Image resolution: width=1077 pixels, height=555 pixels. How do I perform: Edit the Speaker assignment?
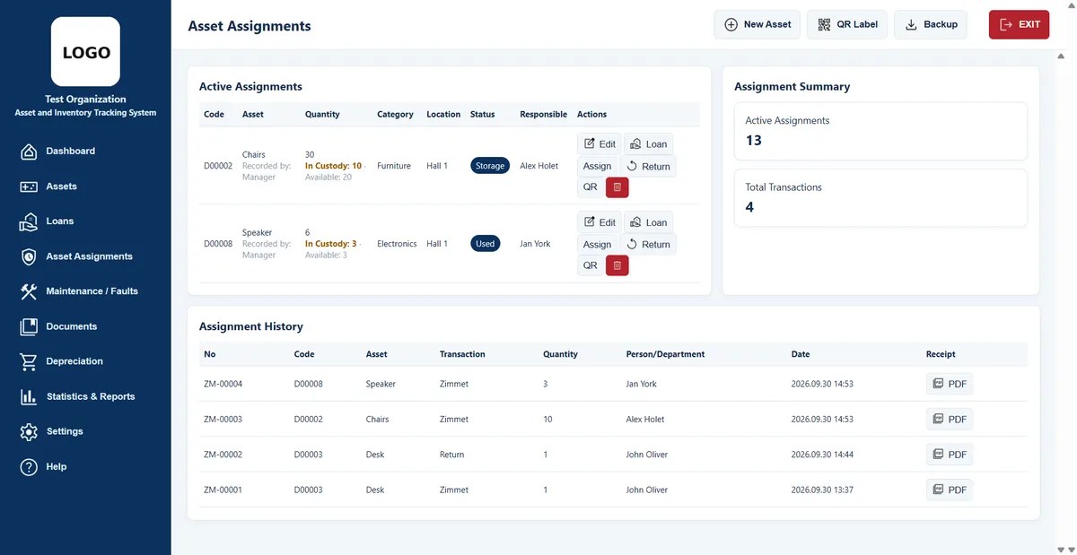point(599,221)
